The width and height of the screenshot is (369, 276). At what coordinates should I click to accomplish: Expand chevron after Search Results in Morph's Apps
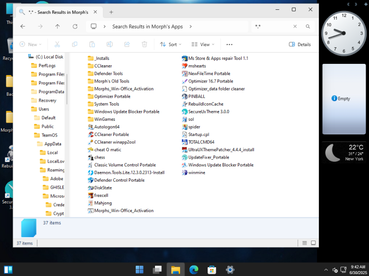pos(190,27)
